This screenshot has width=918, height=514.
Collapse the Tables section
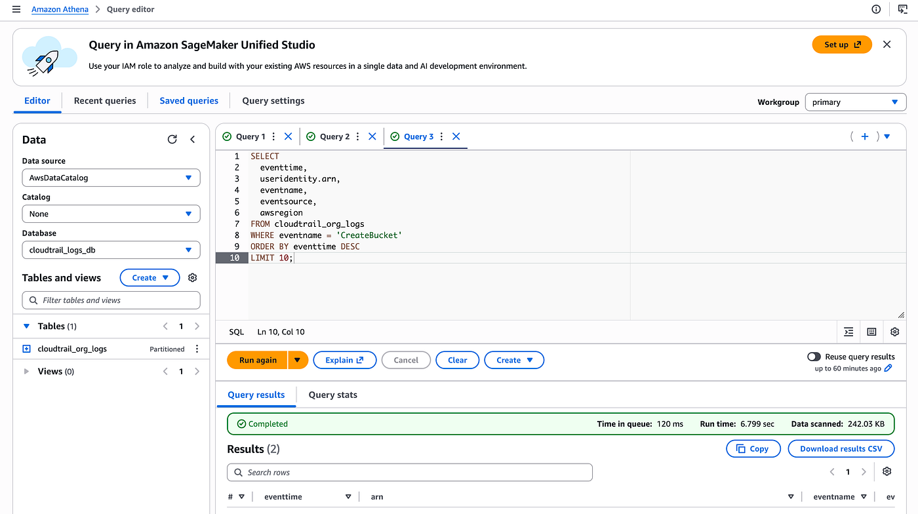[x=27, y=326]
